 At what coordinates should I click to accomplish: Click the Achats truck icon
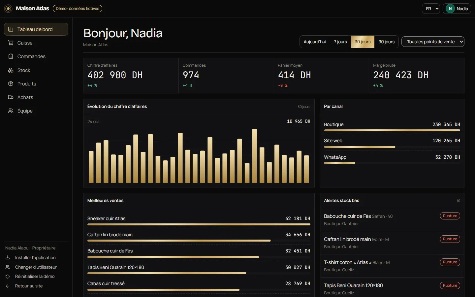pyautogui.click(x=11, y=97)
